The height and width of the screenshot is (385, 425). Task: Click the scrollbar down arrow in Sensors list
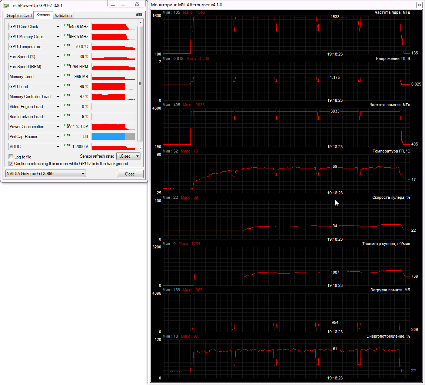click(x=140, y=148)
